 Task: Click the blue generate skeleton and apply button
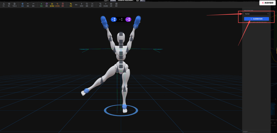point(256,19)
